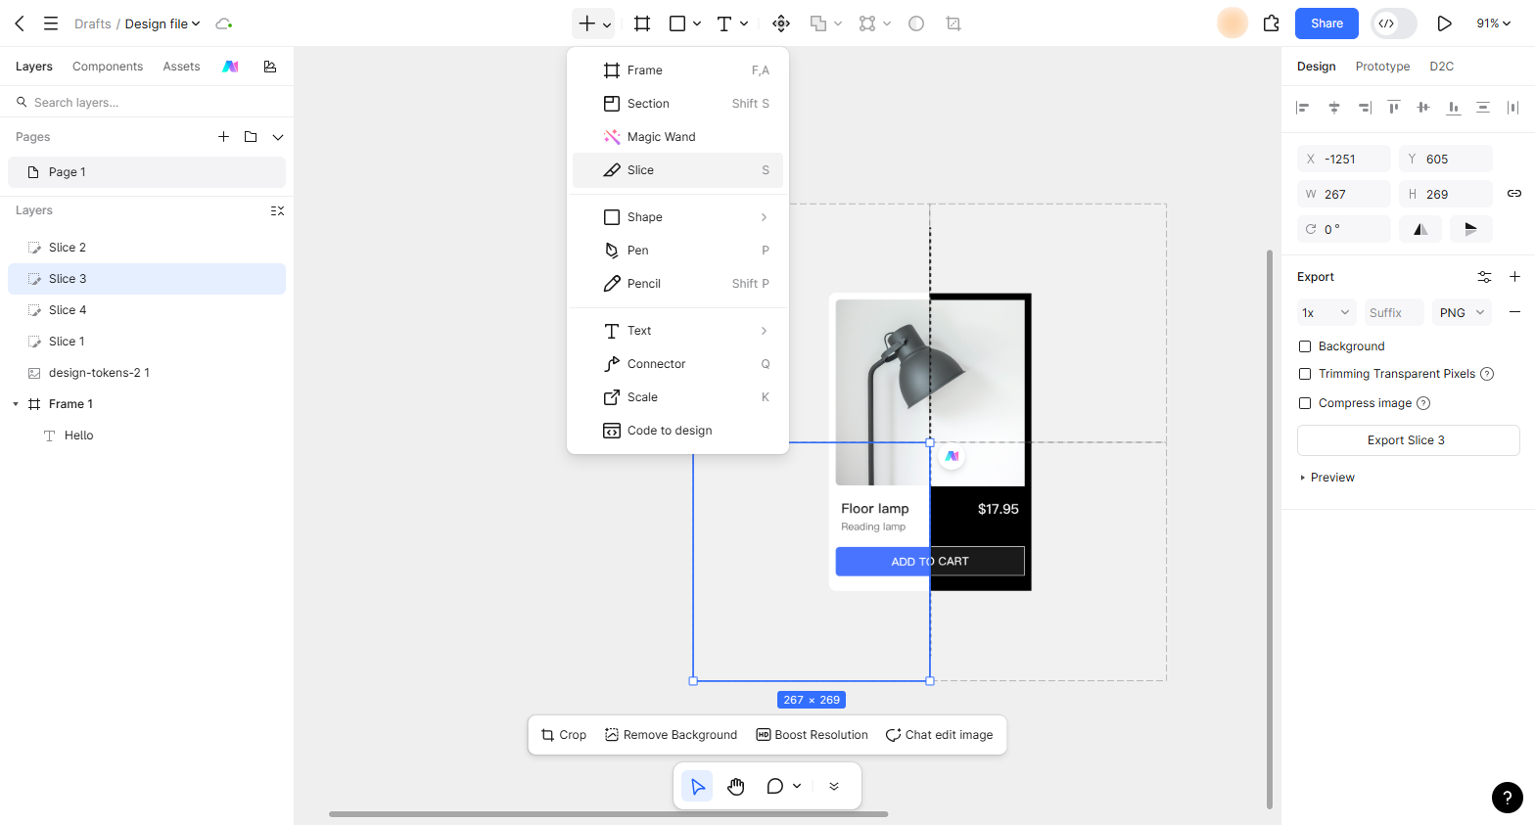Choose Code to design menu item
The width and height of the screenshot is (1535, 825).
pos(677,431)
